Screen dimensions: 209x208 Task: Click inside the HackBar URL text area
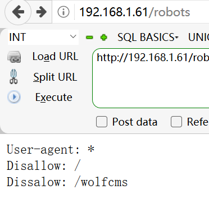pyautogui.click(x=151, y=78)
